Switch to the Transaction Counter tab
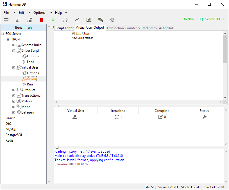229x190 pixels. click(123, 28)
